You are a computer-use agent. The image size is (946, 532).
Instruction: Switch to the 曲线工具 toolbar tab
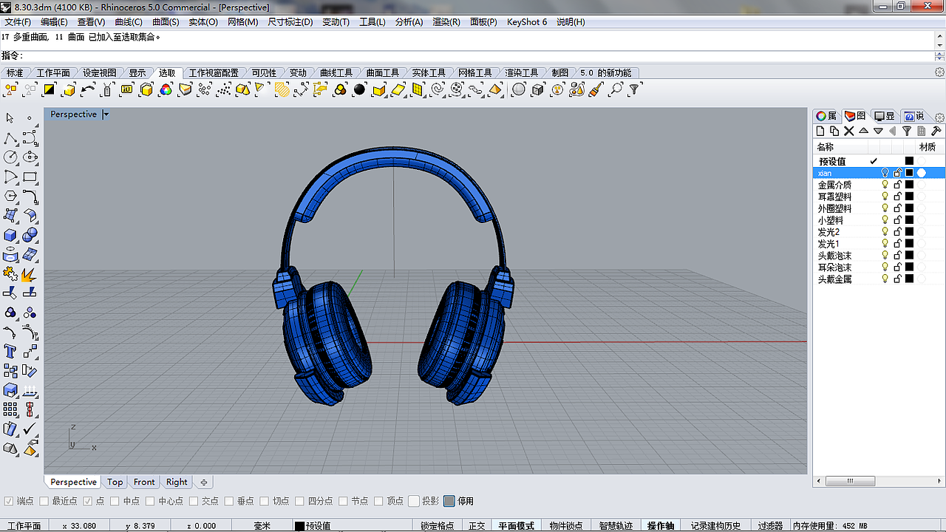coord(336,73)
